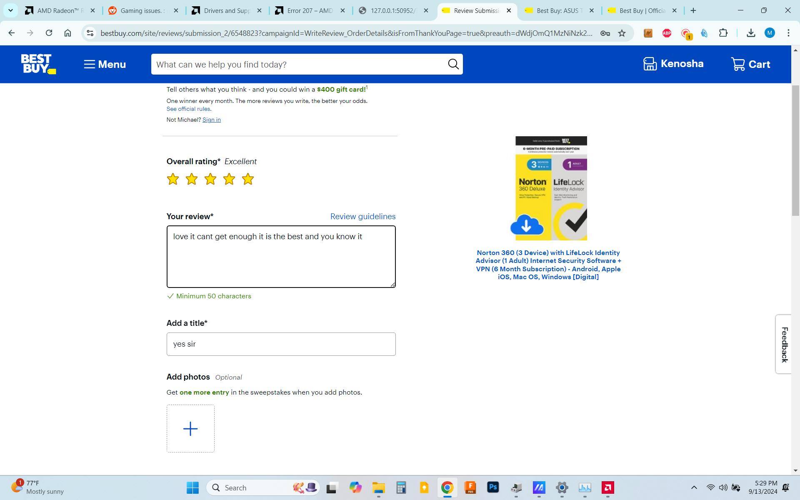Show hidden icons in the system tray
Viewport: 800px width, 500px height.
(x=695, y=487)
